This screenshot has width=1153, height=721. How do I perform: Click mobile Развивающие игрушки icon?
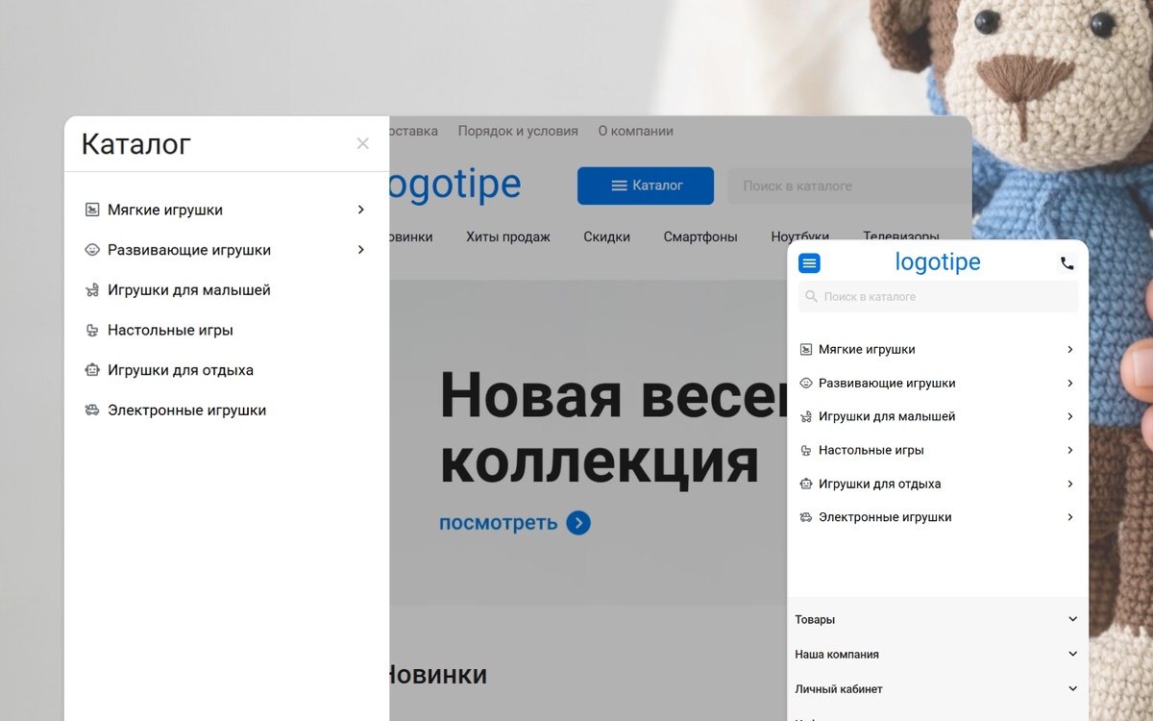tap(806, 384)
